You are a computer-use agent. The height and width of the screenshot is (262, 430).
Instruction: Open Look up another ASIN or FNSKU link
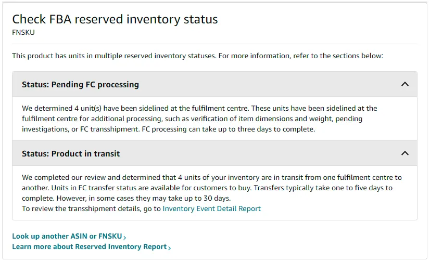coord(67,236)
